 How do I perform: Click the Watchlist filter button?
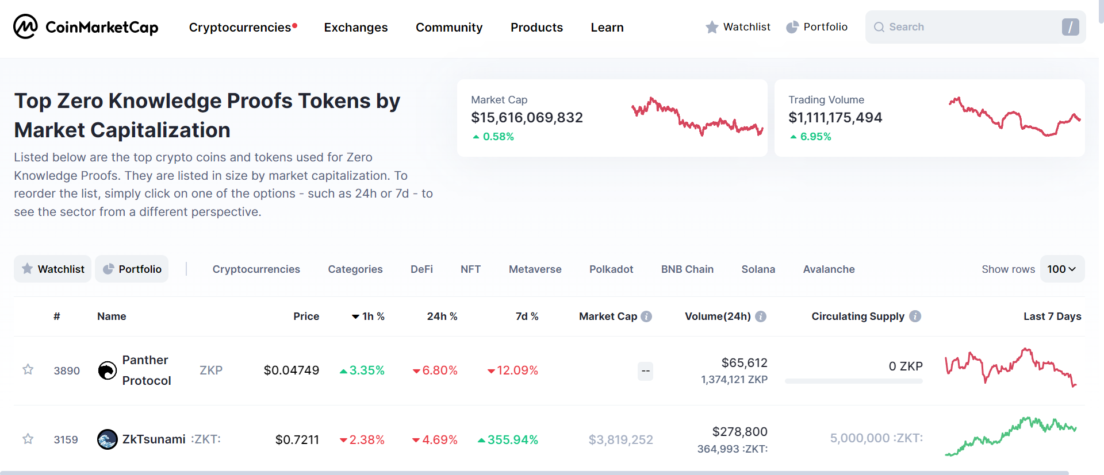[52, 269]
